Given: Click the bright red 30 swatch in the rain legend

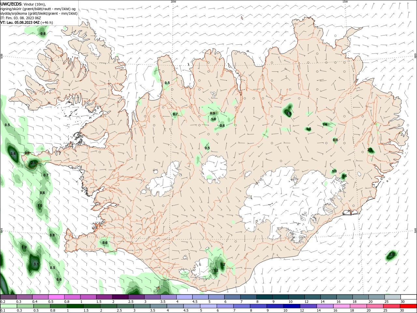Looking at the screenshot, I should [x=408, y=306].
